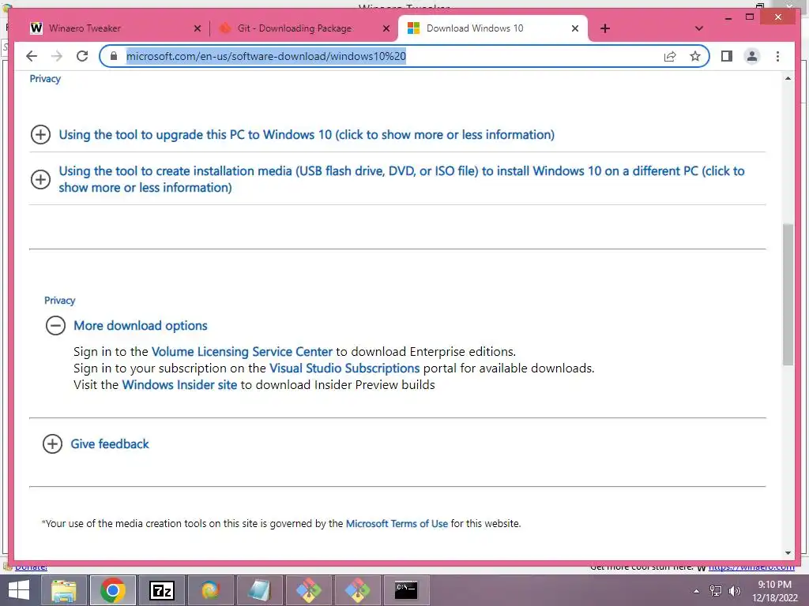Open 'Using the tool to upgrade this PC' link
The height and width of the screenshot is (606, 809).
(x=307, y=134)
